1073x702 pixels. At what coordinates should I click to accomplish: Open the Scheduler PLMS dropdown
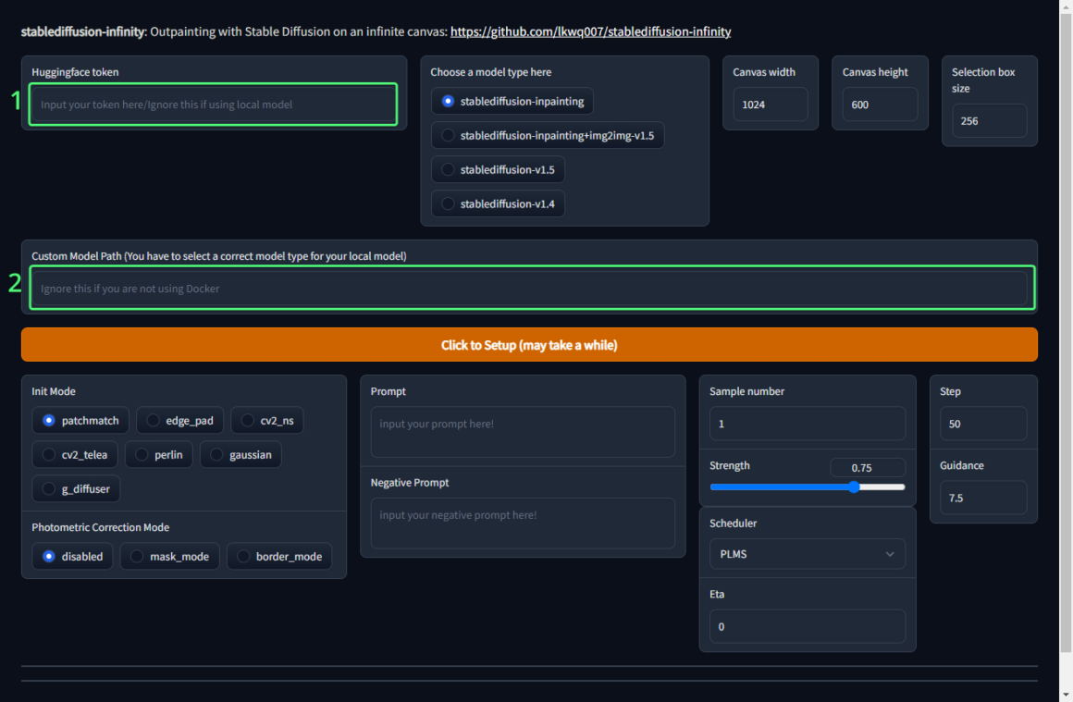pyautogui.click(x=808, y=554)
